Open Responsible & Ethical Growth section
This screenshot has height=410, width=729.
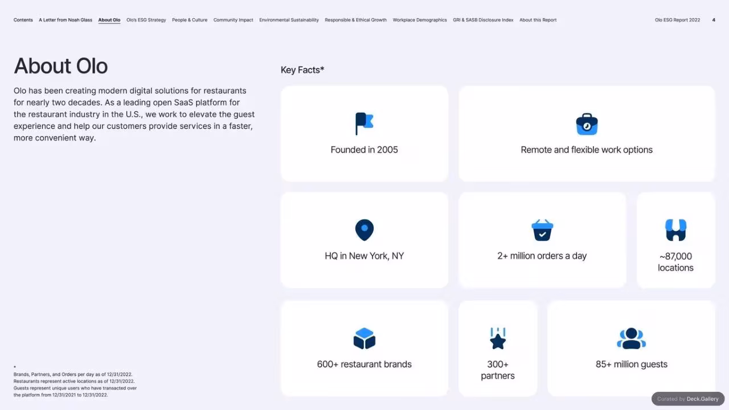pos(356,20)
